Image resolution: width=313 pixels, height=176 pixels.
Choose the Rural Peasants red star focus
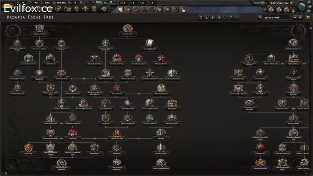[x=117, y=88]
